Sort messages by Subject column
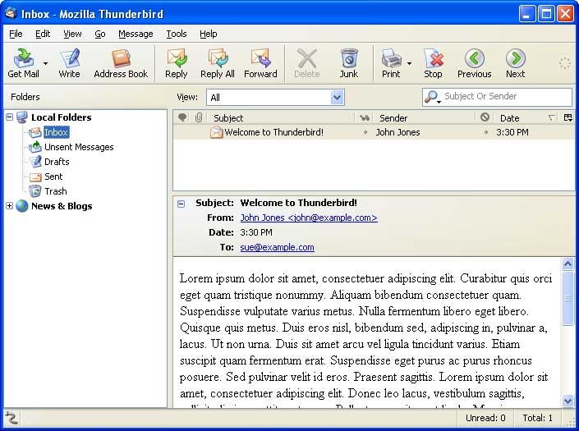This screenshot has width=579, height=431. click(281, 117)
